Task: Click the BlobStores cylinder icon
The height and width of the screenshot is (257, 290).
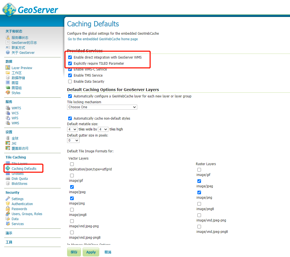Action: [8, 183]
